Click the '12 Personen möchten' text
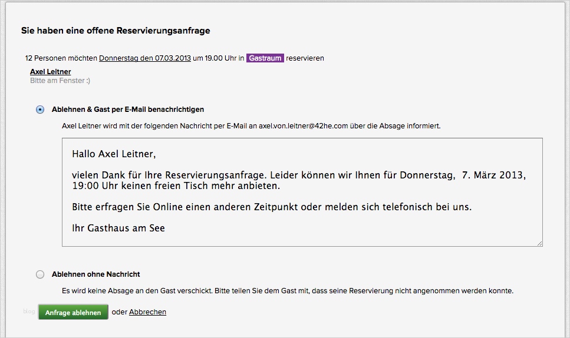 (x=61, y=58)
